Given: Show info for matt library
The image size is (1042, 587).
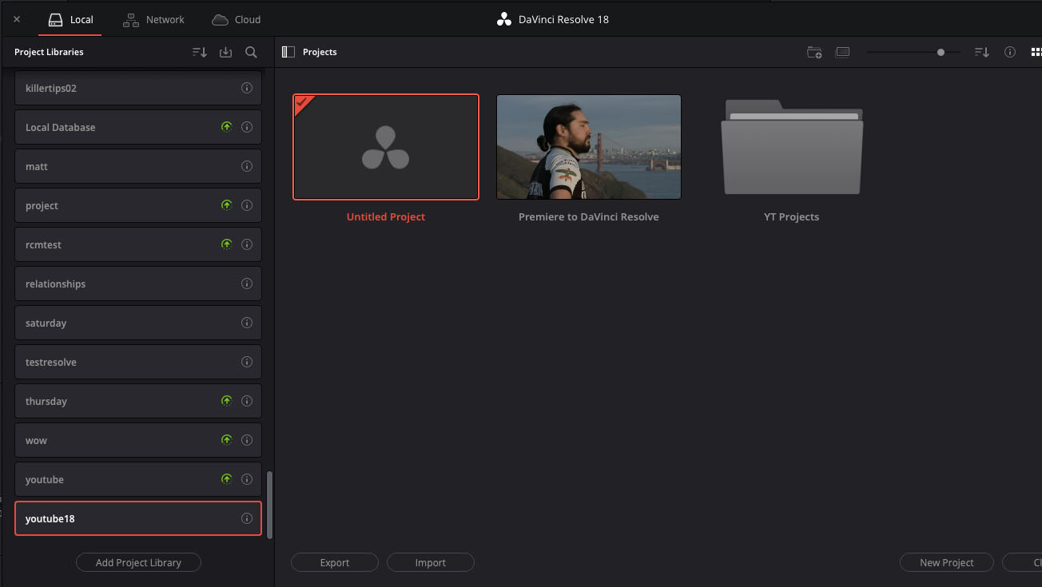Looking at the screenshot, I should tap(247, 166).
